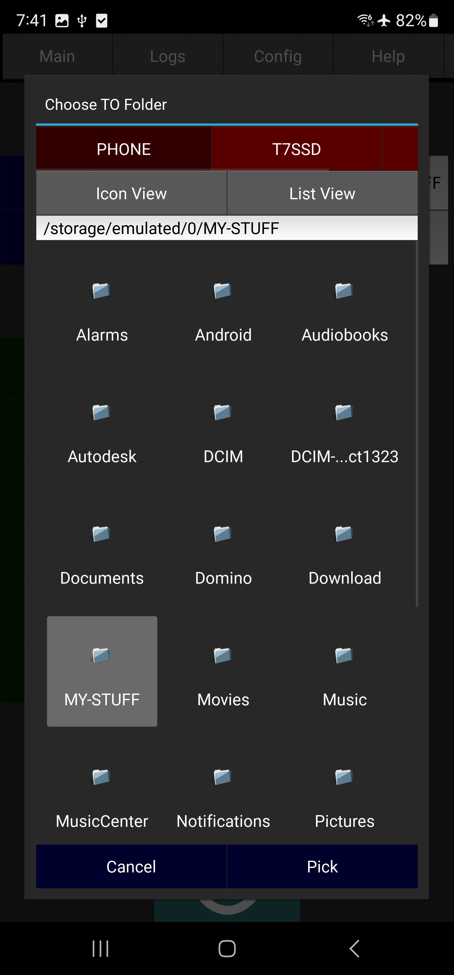Tap the Android back navigation button

[x=354, y=948]
